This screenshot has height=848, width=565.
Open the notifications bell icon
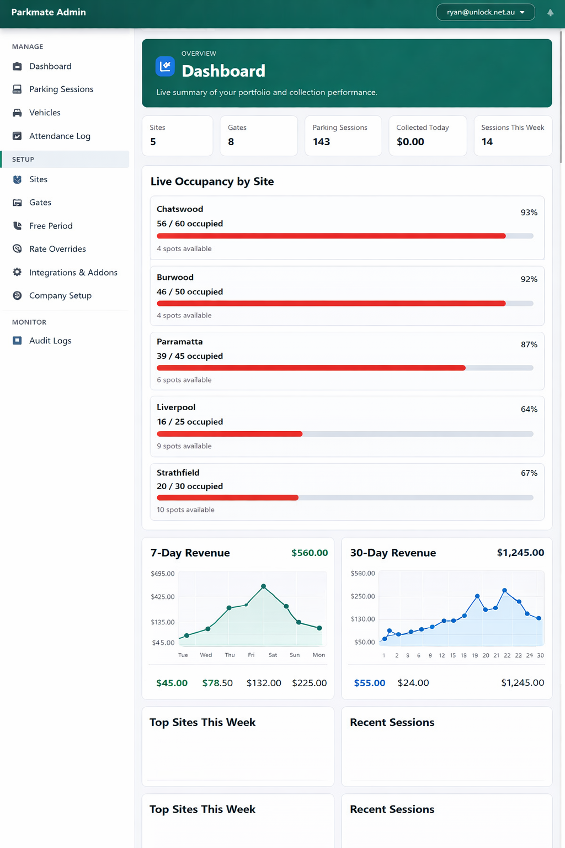tap(550, 12)
